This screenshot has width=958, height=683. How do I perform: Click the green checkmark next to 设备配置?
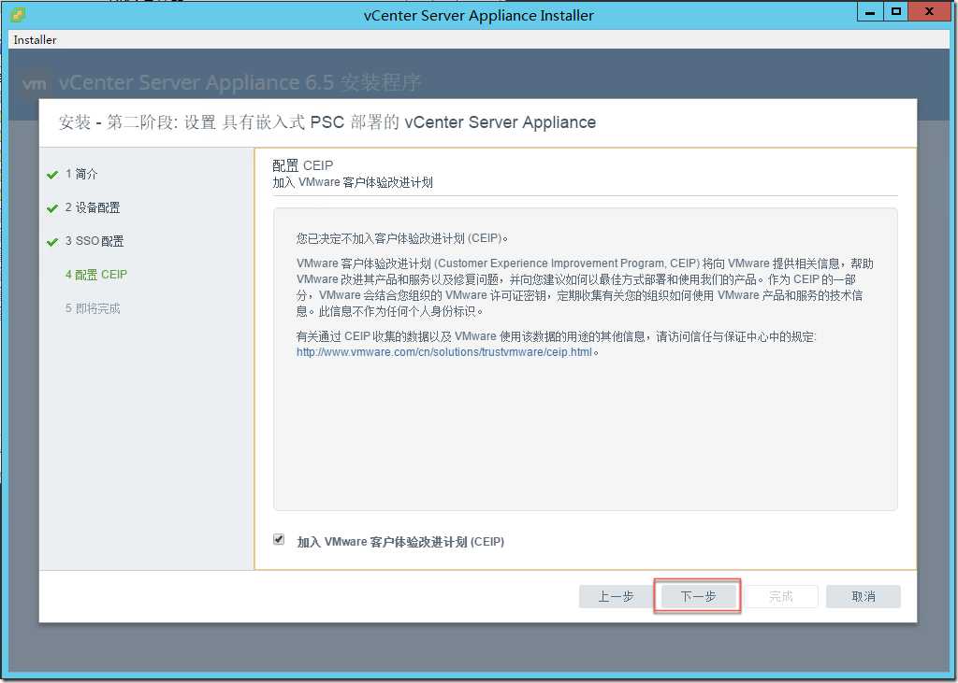click(x=52, y=208)
